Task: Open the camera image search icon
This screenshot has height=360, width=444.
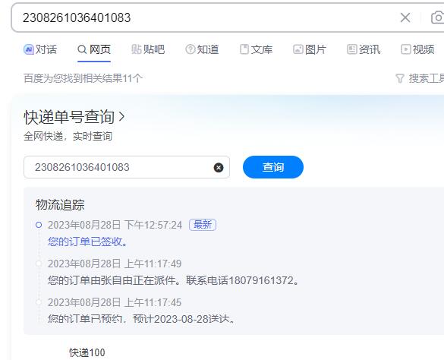Action: 437,17
